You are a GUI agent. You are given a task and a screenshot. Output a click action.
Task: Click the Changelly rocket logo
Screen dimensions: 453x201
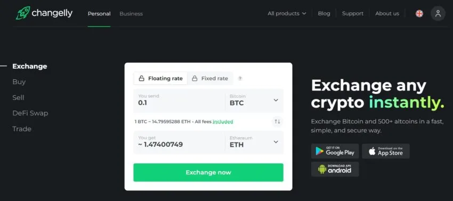(23, 13)
